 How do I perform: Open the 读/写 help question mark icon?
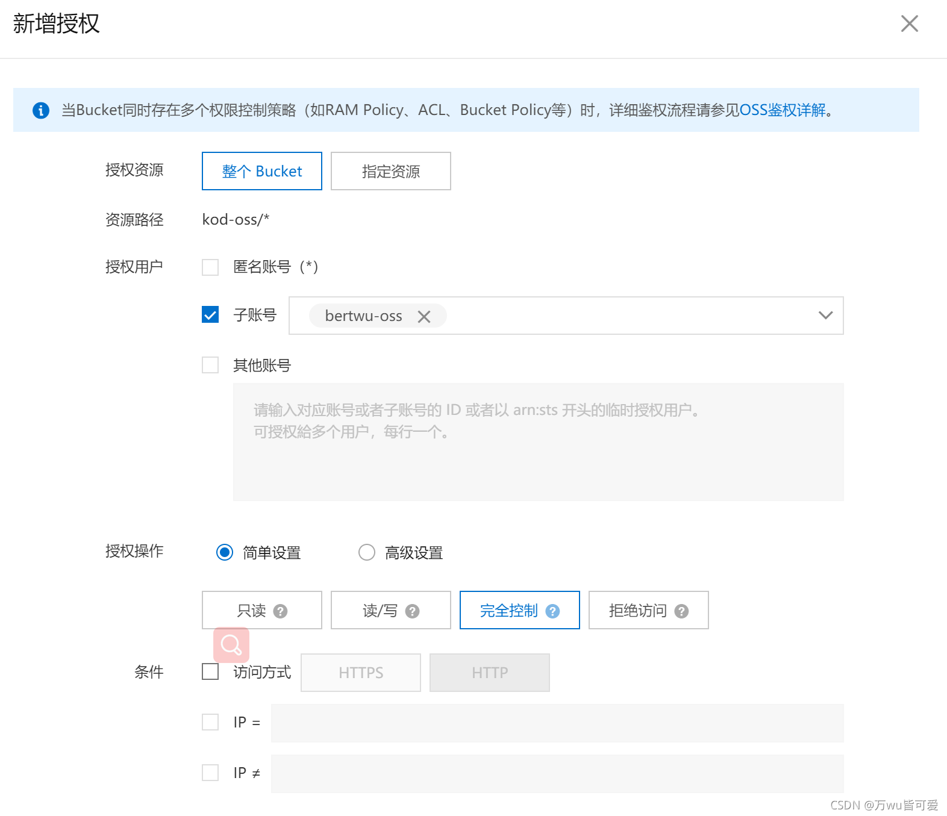412,611
